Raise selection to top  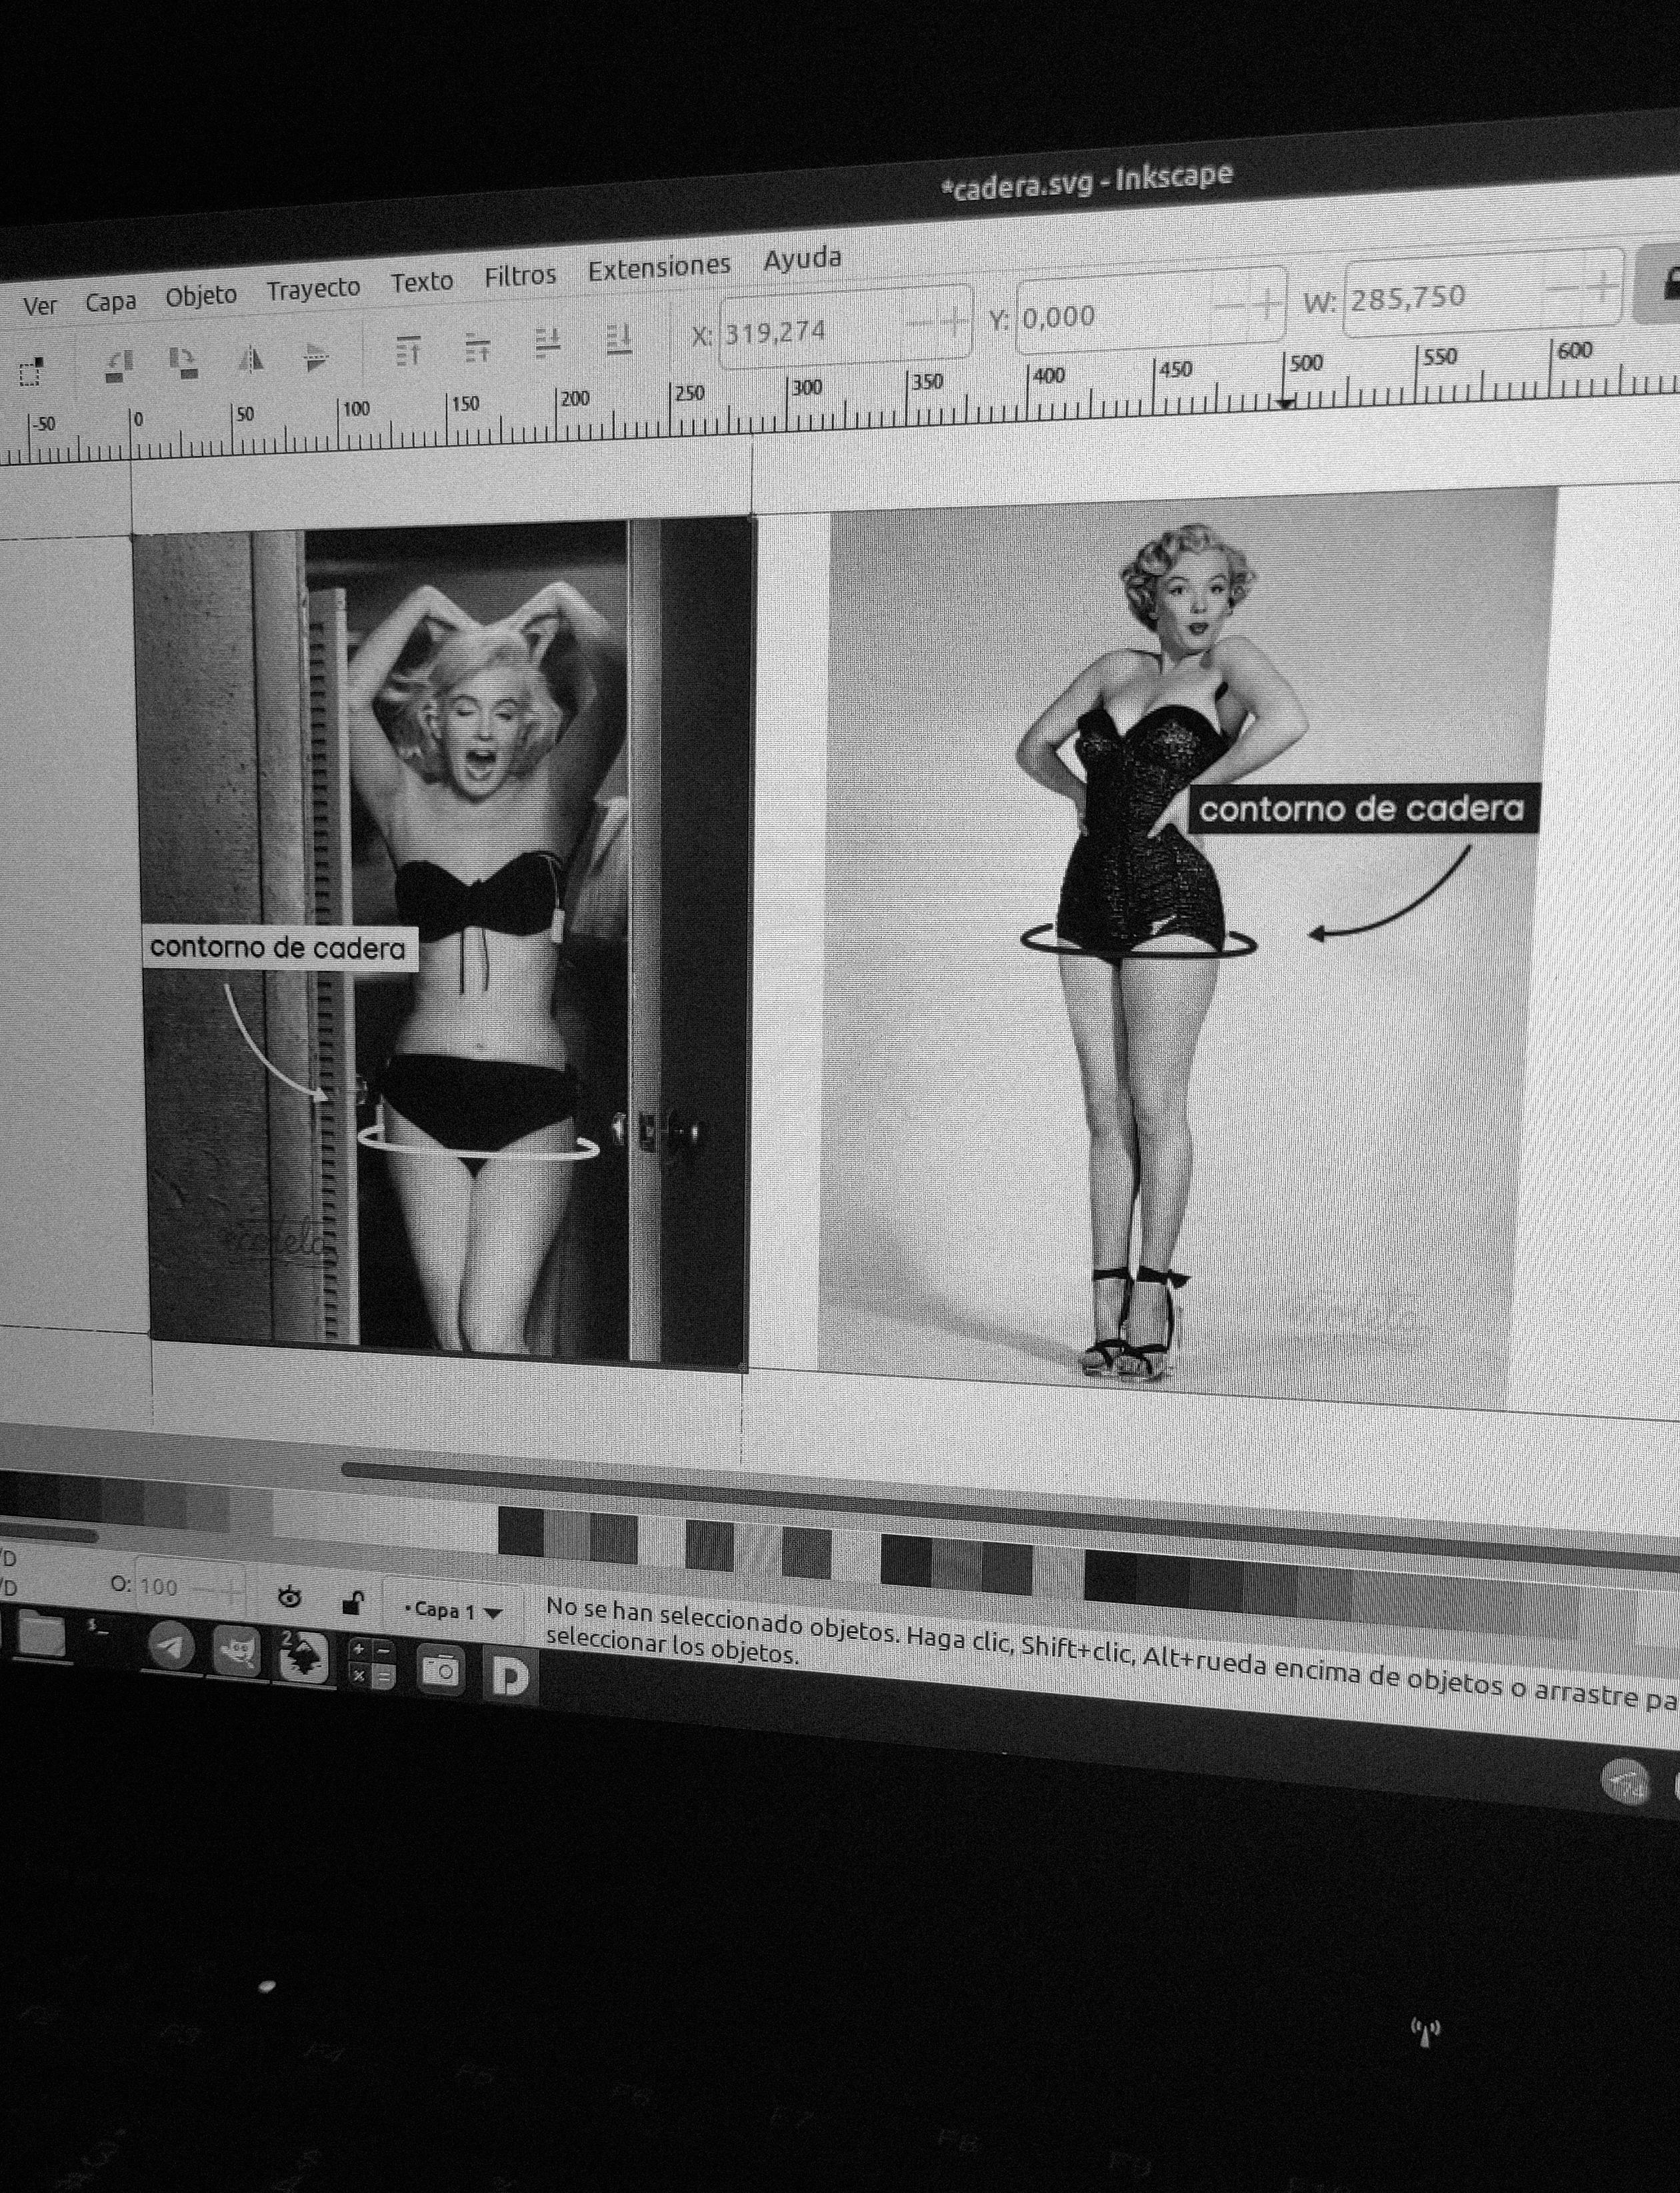pyautogui.click(x=407, y=351)
